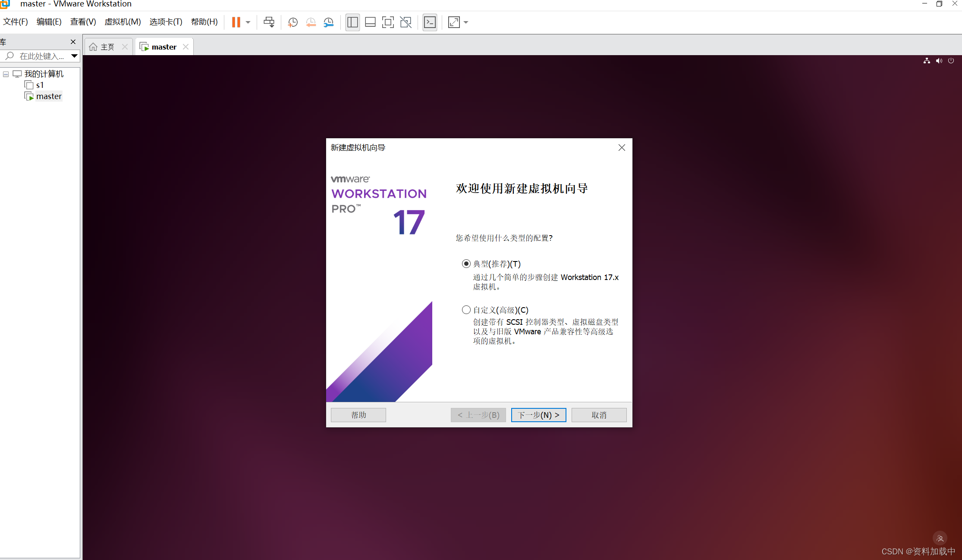962x560 pixels.
Task: Open the 虚拟机(M) menu
Action: pos(123,22)
